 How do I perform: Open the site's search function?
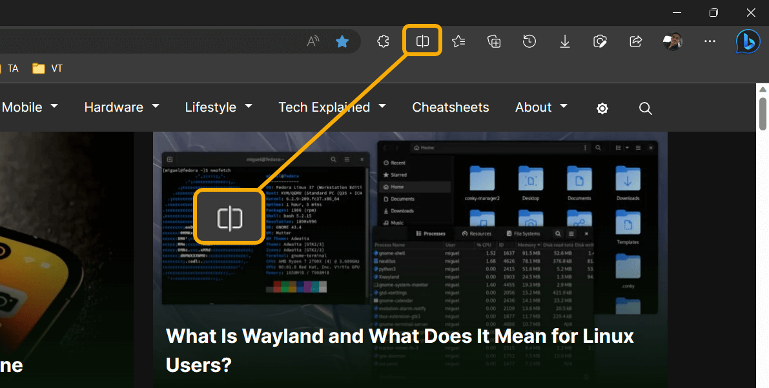pyautogui.click(x=645, y=108)
